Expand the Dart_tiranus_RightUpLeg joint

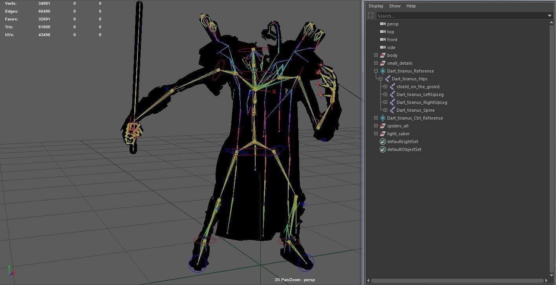(385, 102)
